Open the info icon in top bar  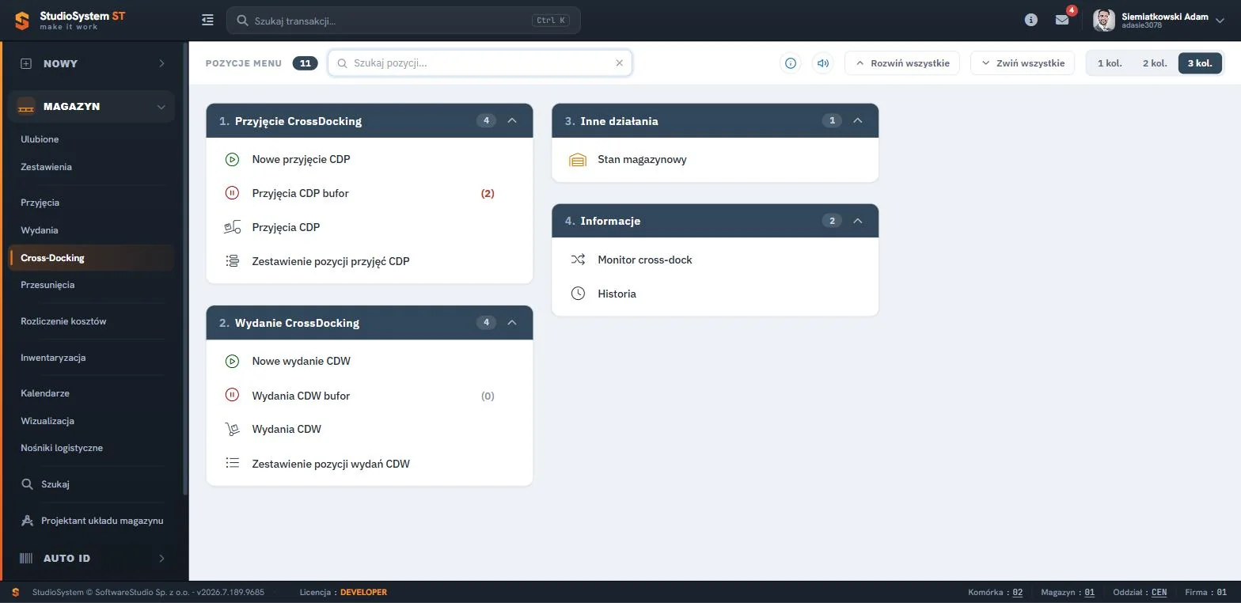pos(1030,21)
